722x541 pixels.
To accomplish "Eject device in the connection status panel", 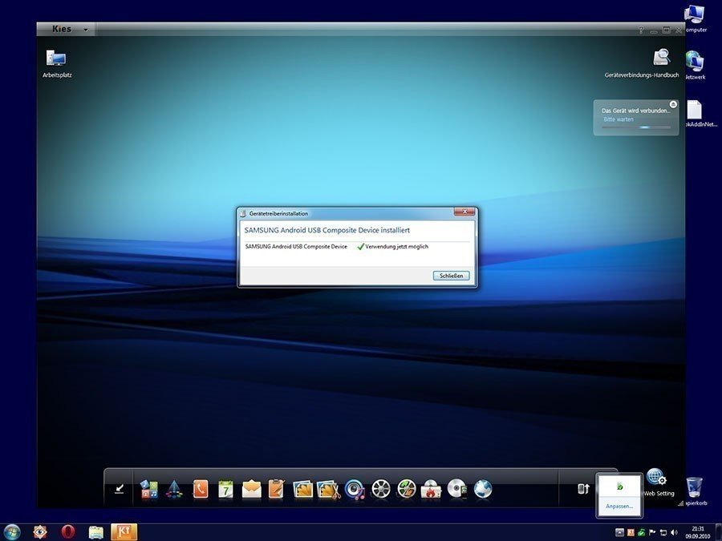I will (673, 104).
